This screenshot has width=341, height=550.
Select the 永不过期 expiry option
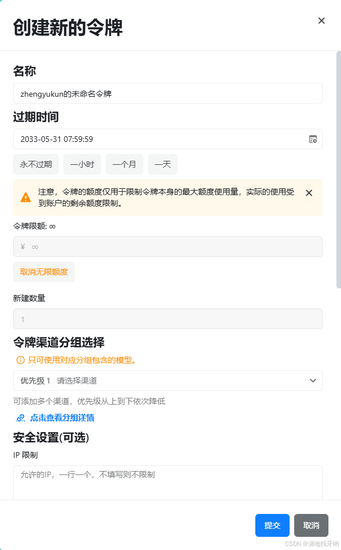(x=36, y=164)
